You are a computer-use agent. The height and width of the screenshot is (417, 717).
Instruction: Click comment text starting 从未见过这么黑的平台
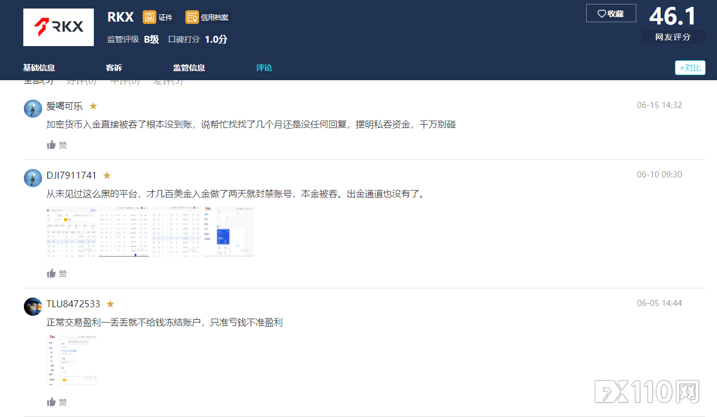[x=236, y=194]
